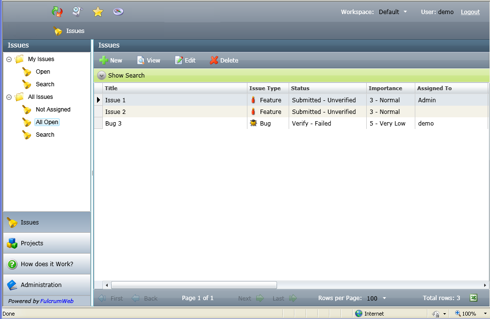Expand the Show Search panel
The height and width of the screenshot is (319, 490).
[121, 75]
